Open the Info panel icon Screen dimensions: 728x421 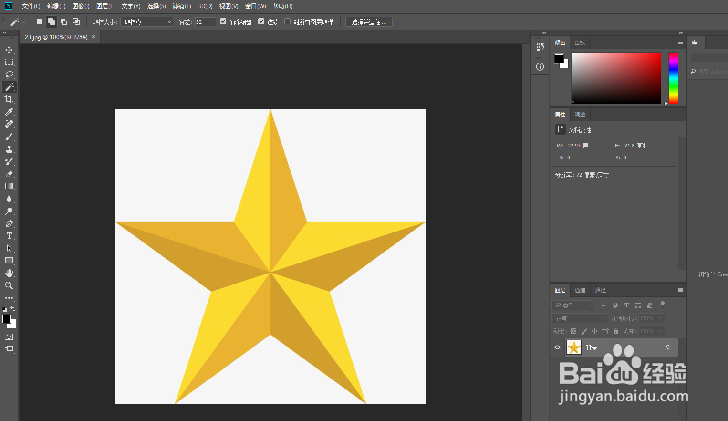540,67
